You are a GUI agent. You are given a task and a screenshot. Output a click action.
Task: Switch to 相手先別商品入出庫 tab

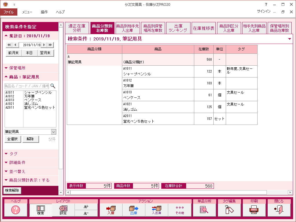click(x=254, y=28)
